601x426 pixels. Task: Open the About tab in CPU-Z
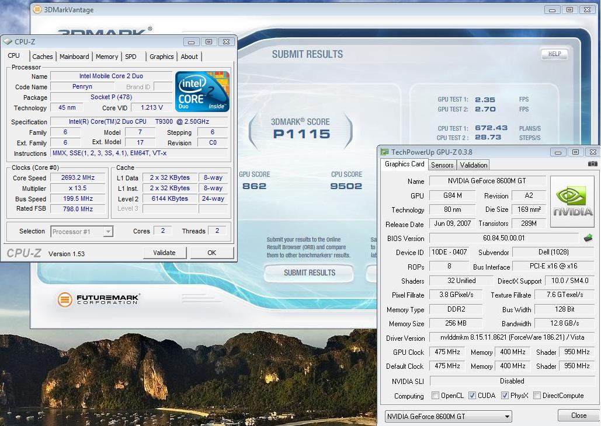point(189,57)
